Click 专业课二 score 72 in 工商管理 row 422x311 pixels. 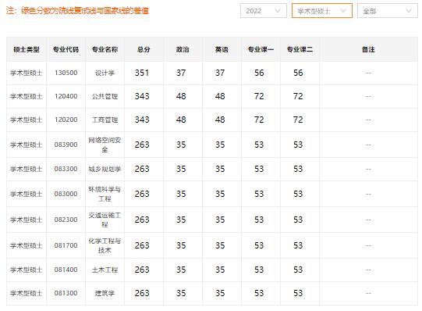(298, 120)
